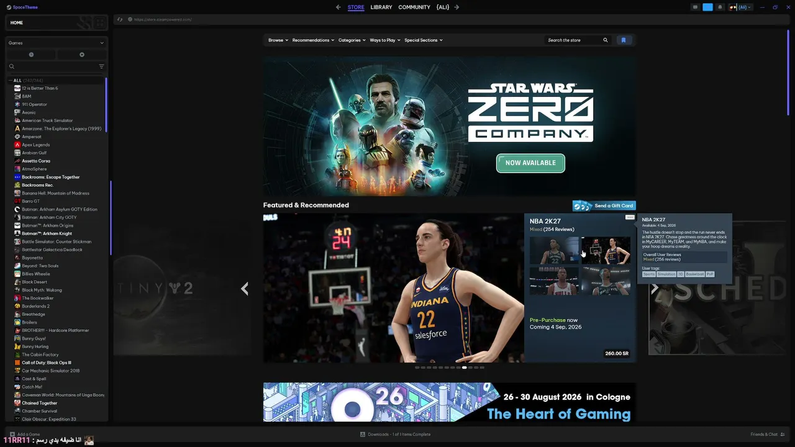
Task: Click the Simulation user tag
Action: (x=666, y=274)
